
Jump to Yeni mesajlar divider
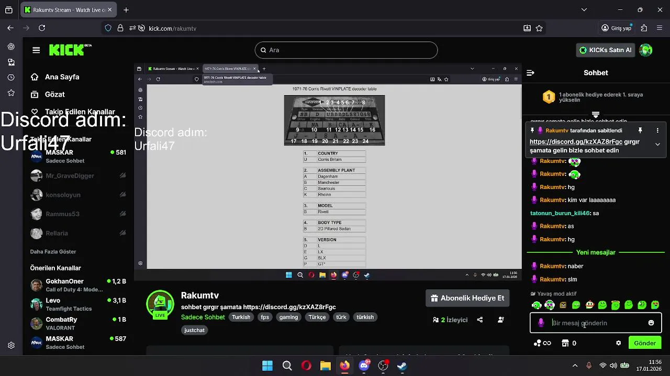596,252
